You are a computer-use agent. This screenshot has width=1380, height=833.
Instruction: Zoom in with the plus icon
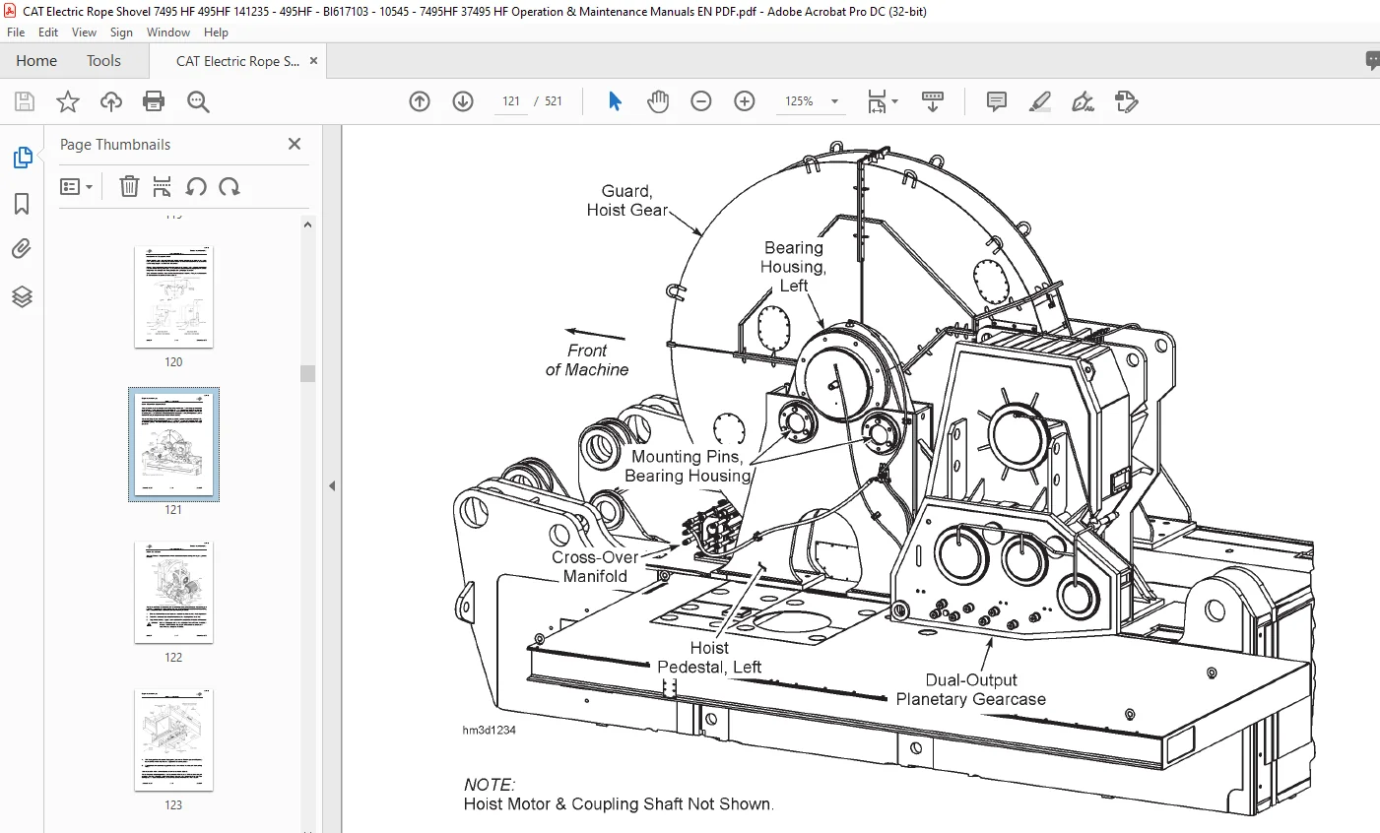pos(745,101)
